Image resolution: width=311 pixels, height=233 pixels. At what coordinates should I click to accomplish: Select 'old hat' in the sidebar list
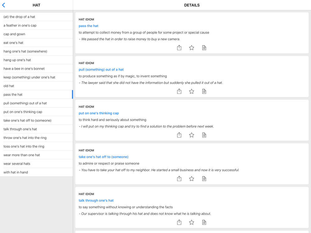[36, 86]
